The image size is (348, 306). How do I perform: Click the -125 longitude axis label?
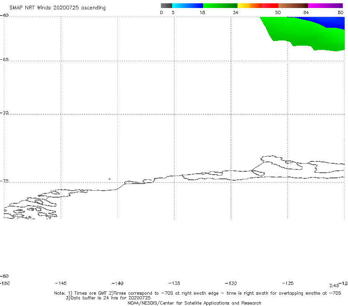pos(288,283)
